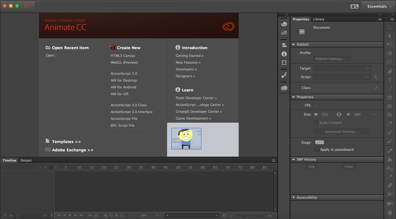Select the Pencil tool

point(390,124)
